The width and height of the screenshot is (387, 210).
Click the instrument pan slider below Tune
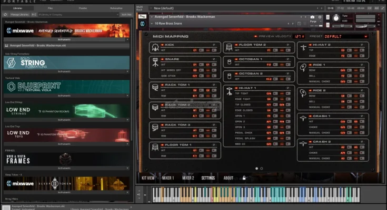click(342, 26)
